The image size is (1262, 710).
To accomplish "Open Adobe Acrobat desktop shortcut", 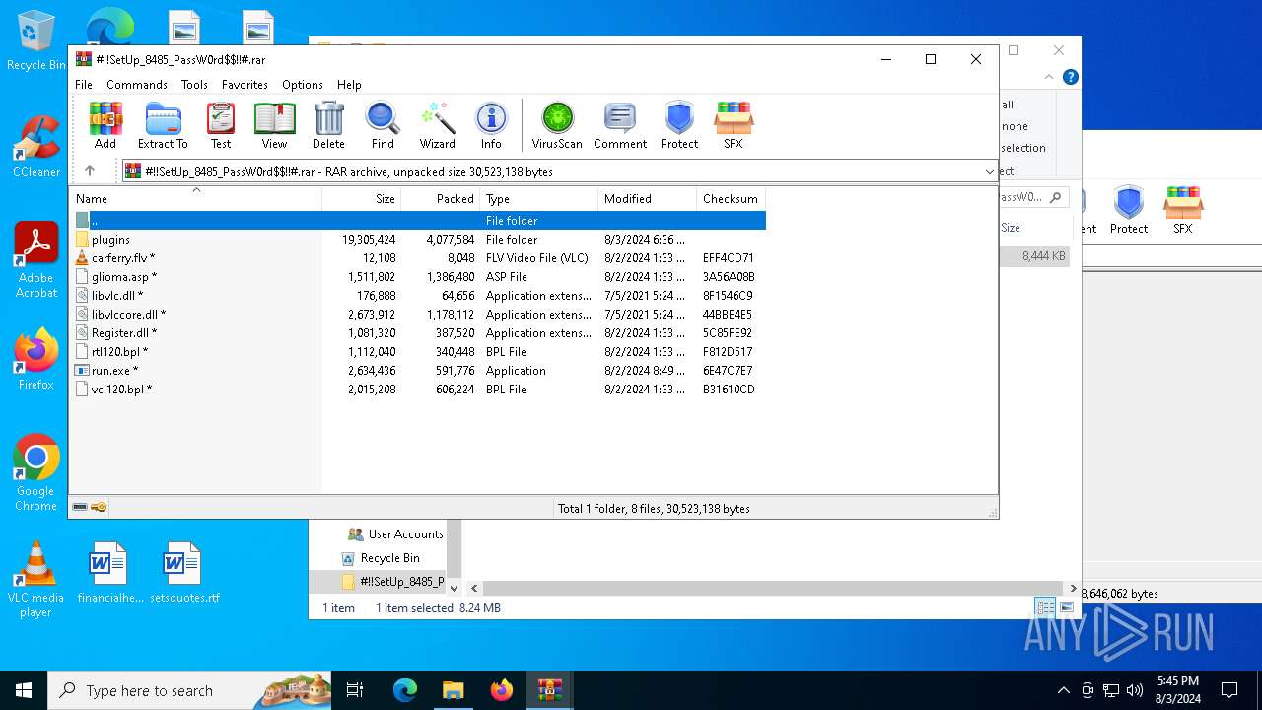I will [36, 259].
